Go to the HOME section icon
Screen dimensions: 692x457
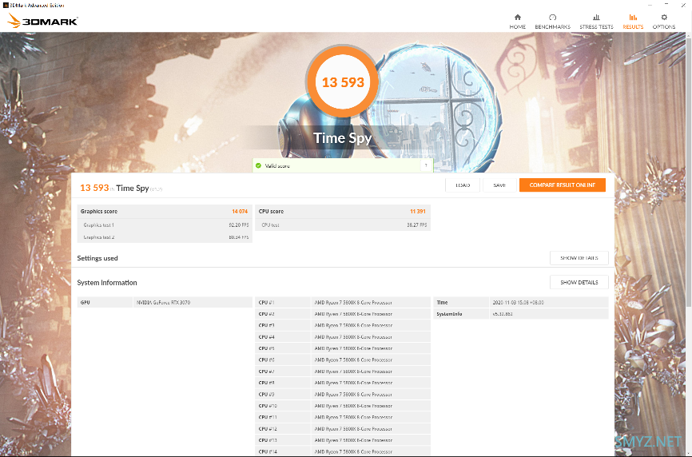(517, 18)
